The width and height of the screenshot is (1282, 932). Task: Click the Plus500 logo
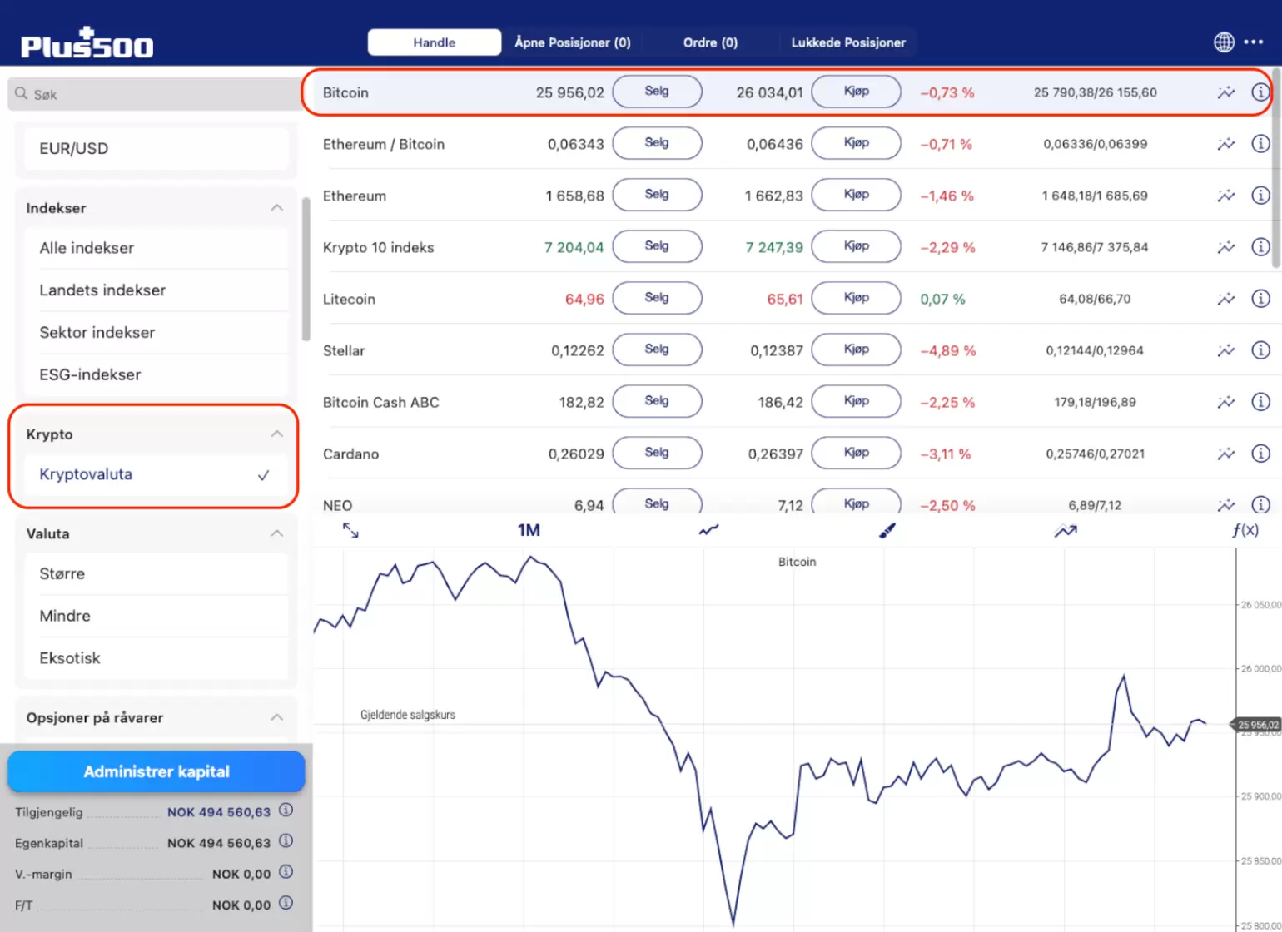coord(87,43)
